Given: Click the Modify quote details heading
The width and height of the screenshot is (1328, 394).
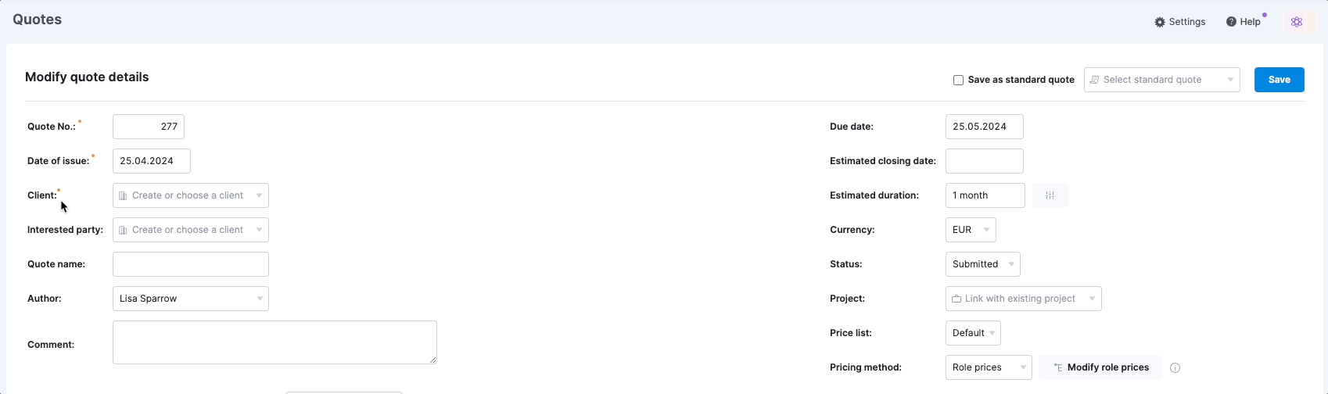Looking at the screenshot, I should [x=87, y=77].
